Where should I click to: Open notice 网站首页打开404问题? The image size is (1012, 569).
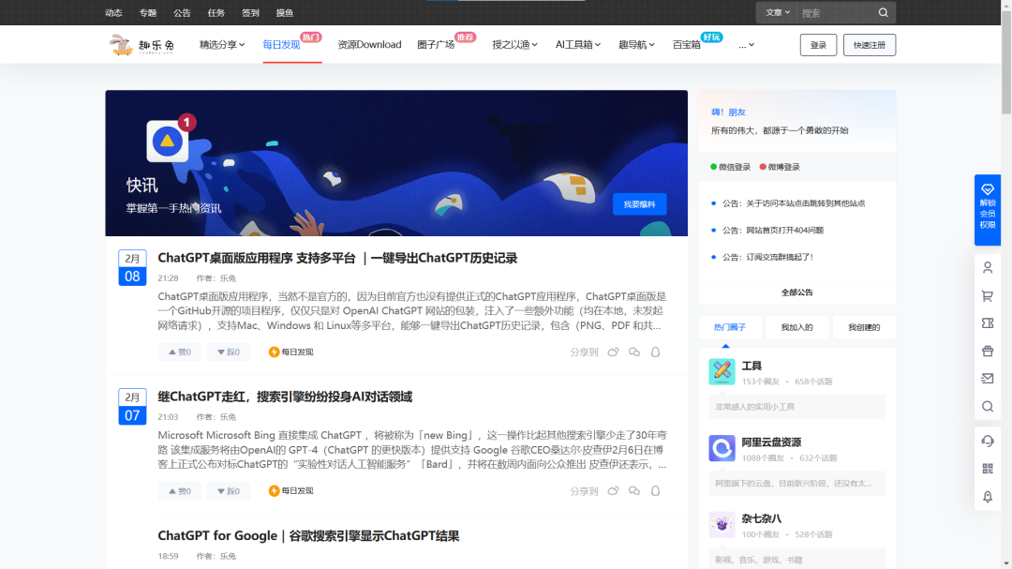coord(773,230)
